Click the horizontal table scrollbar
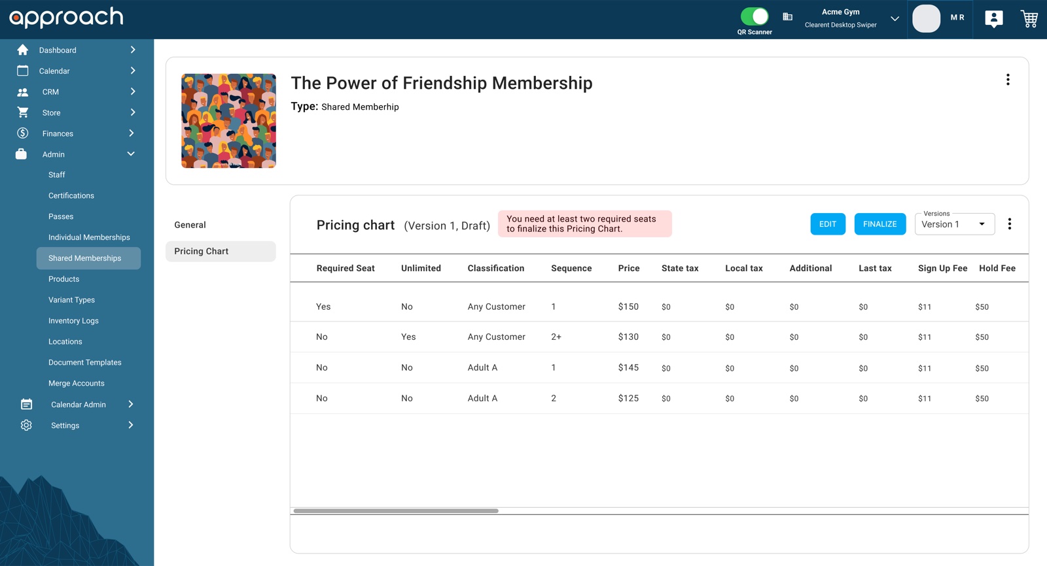 pyautogui.click(x=396, y=511)
